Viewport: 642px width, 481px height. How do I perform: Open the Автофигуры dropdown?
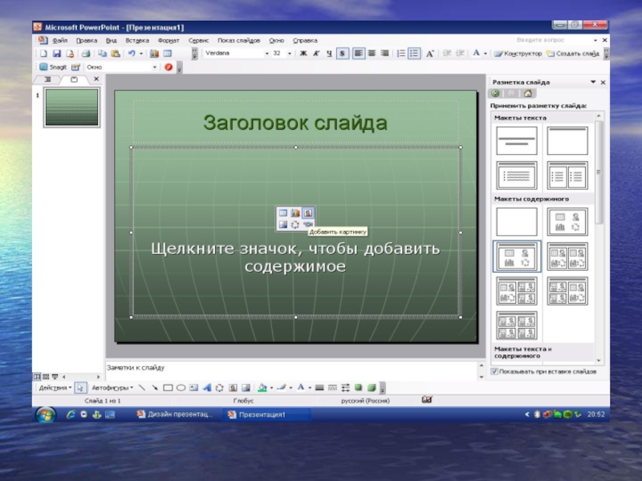(112, 388)
